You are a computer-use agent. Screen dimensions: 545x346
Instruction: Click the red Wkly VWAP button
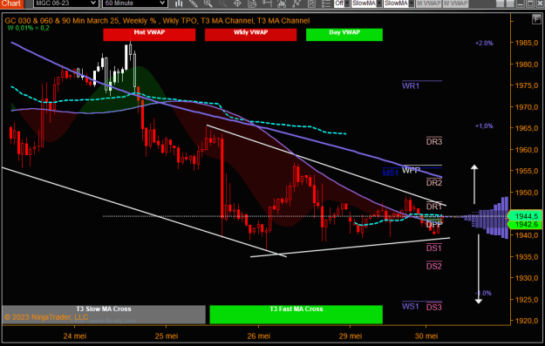(x=250, y=34)
